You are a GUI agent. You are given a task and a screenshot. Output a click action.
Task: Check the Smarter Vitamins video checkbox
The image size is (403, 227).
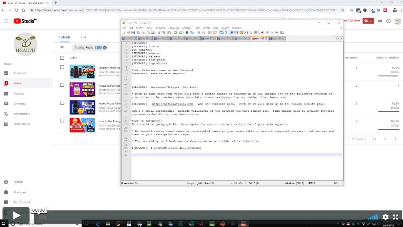(62, 67)
